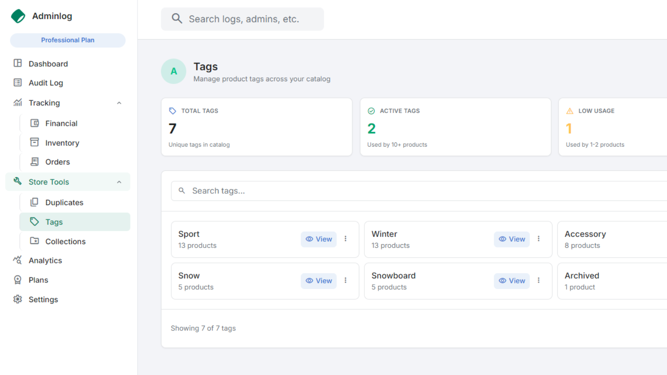
Task: Click the Duplicates icon in sidebar
Action: tap(35, 202)
